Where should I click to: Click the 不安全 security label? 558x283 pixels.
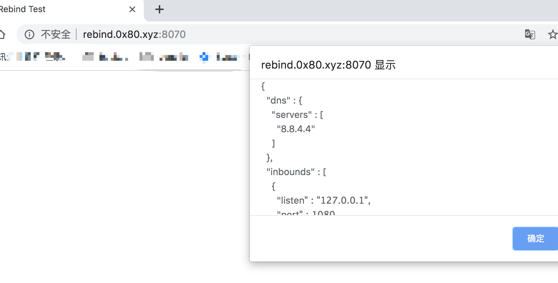click(56, 34)
